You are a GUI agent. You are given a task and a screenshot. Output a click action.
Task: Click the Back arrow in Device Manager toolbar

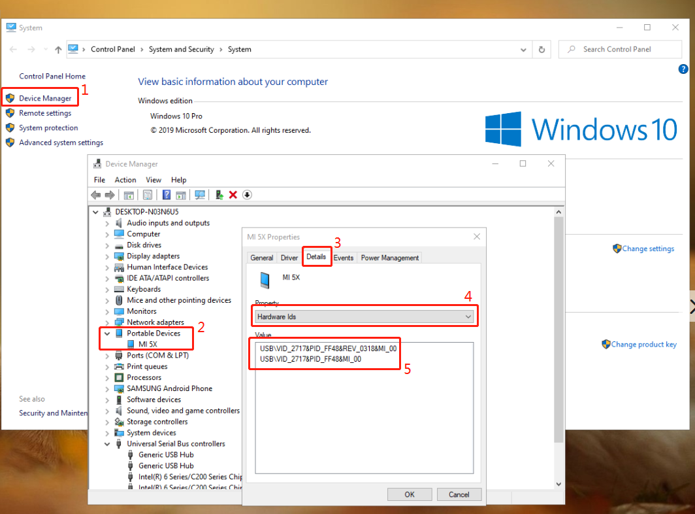pyautogui.click(x=96, y=195)
